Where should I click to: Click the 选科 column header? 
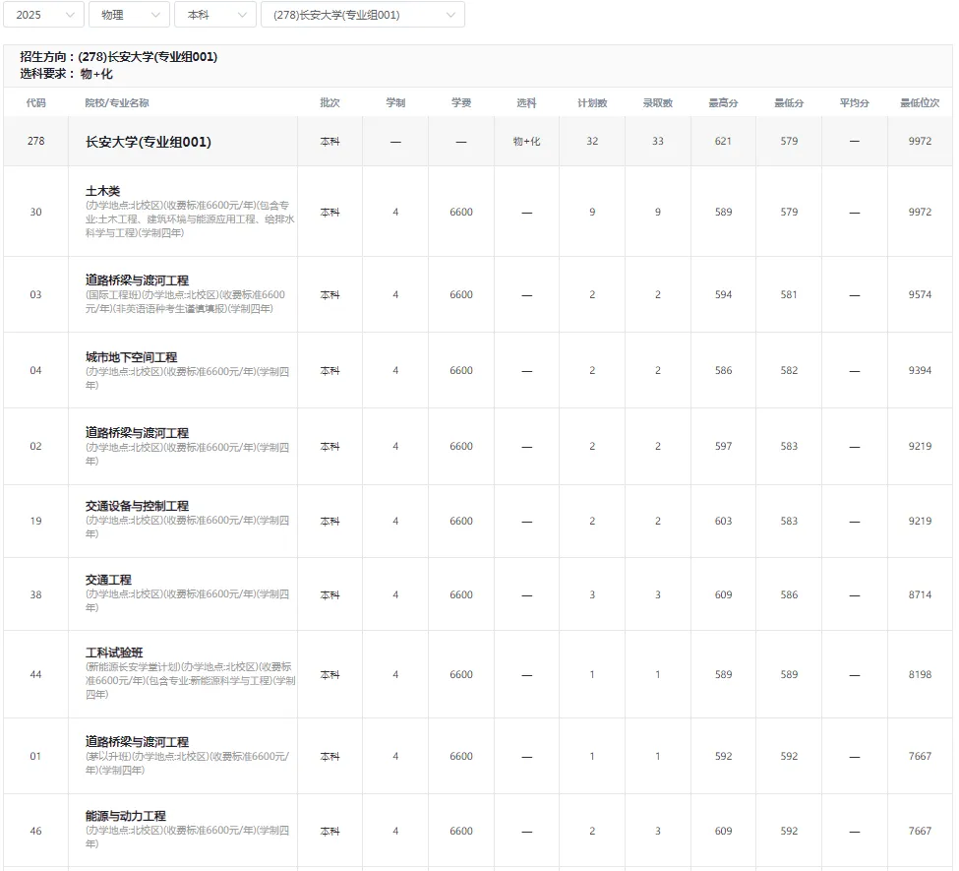[x=526, y=102]
